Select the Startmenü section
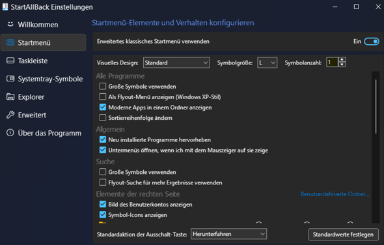The height and width of the screenshot is (245, 384). [44, 42]
